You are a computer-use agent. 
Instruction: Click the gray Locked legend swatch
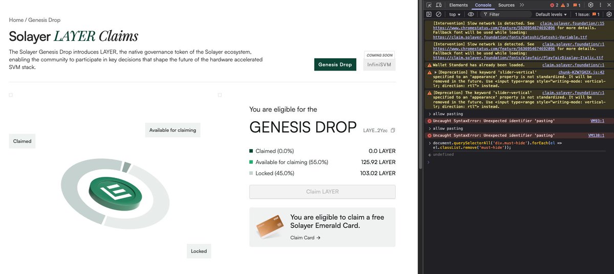(x=251, y=173)
